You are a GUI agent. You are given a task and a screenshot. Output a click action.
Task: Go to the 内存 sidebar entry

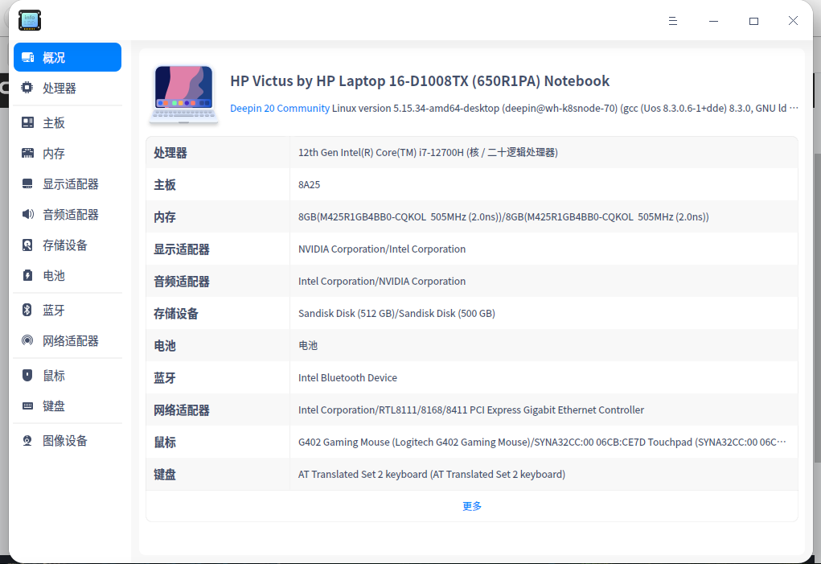click(x=68, y=154)
